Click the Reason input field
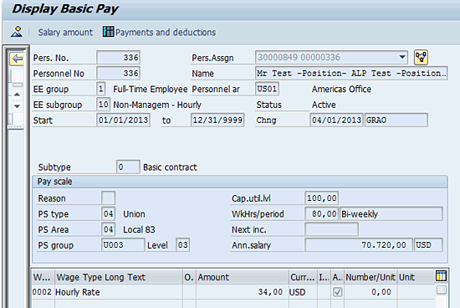This screenshot has width=460, height=308. (108, 198)
